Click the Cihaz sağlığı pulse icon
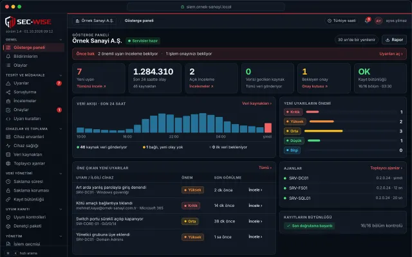The width and height of the screenshot is (412, 257). pos(8,146)
